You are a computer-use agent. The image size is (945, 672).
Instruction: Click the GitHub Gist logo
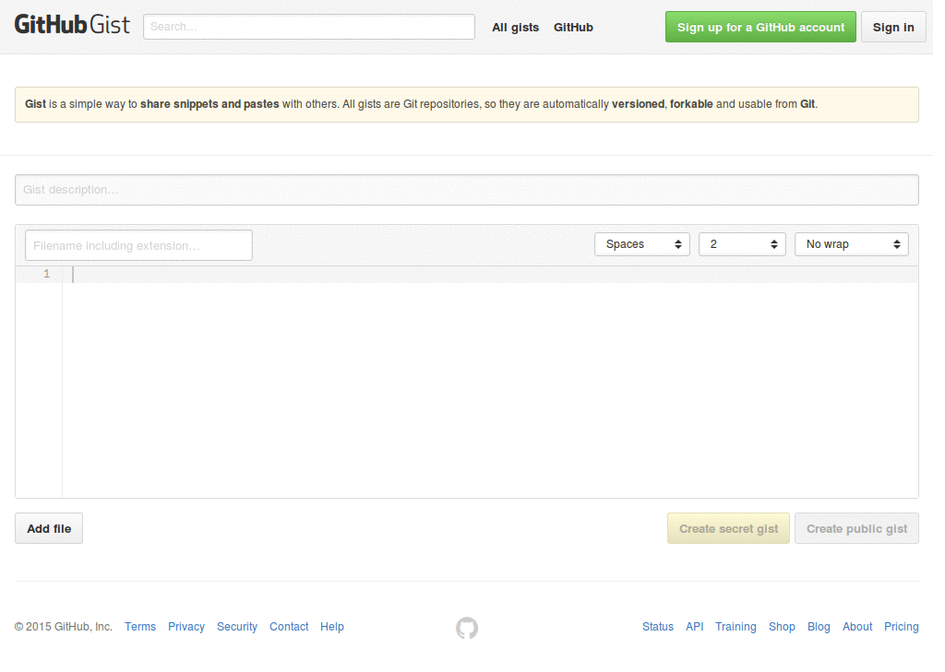pos(72,25)
